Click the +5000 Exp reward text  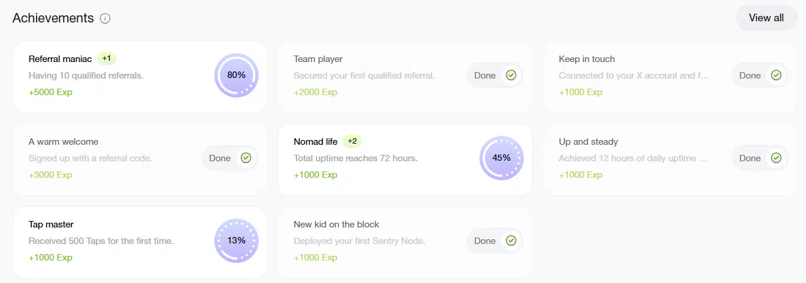(50, 92)
